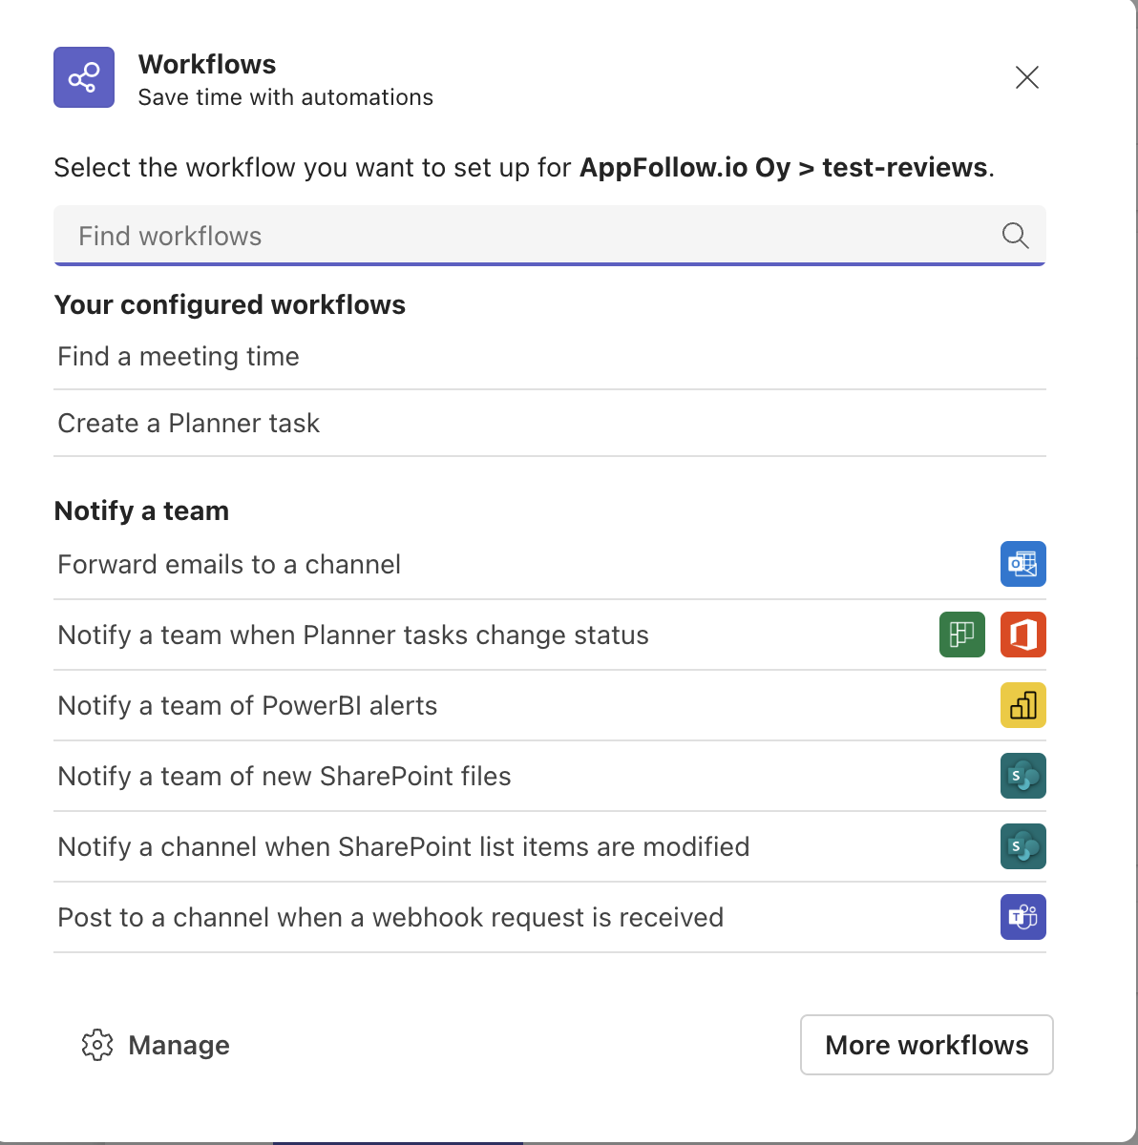Click SharePoint icon on new SharePoint files row
This screenshot has height=1145, width=1138.
pyautogui.click(x=1023, y=776)
